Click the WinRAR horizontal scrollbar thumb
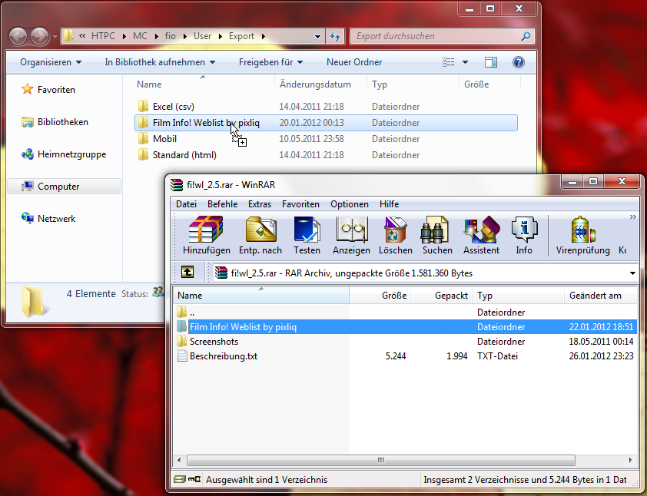This screenshot has height=496, width=647. click(x=381, y=460)
